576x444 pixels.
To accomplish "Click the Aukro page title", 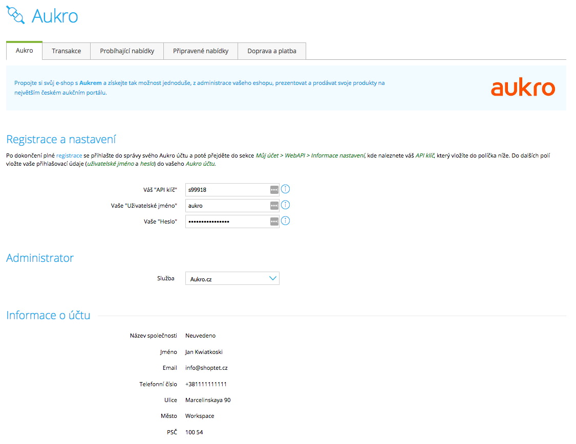I will coord(55,16).
